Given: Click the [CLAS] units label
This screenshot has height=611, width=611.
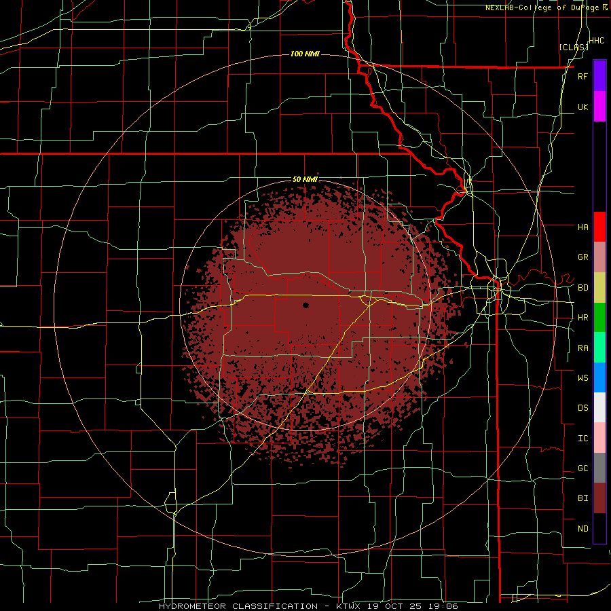Looking at the screenshot, I should click(574, 47).
